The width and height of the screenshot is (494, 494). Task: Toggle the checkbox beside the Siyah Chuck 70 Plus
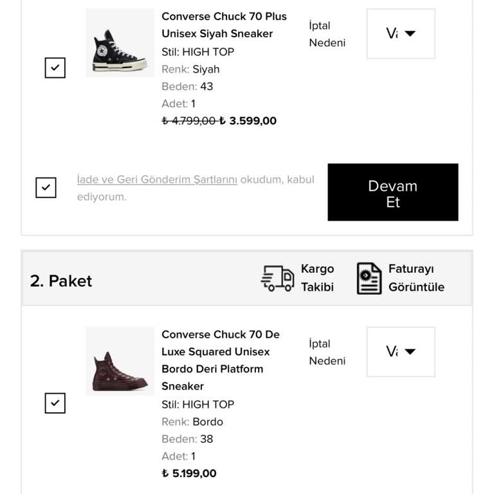click(55, 68)
